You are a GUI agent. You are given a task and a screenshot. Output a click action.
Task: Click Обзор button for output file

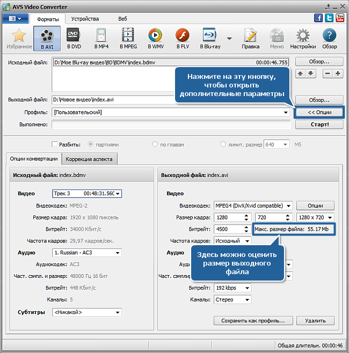(x=319, y=100)
